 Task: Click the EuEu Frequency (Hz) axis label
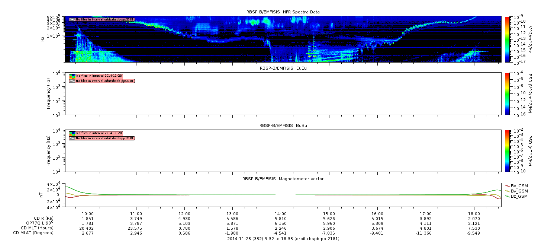(49, 94)
